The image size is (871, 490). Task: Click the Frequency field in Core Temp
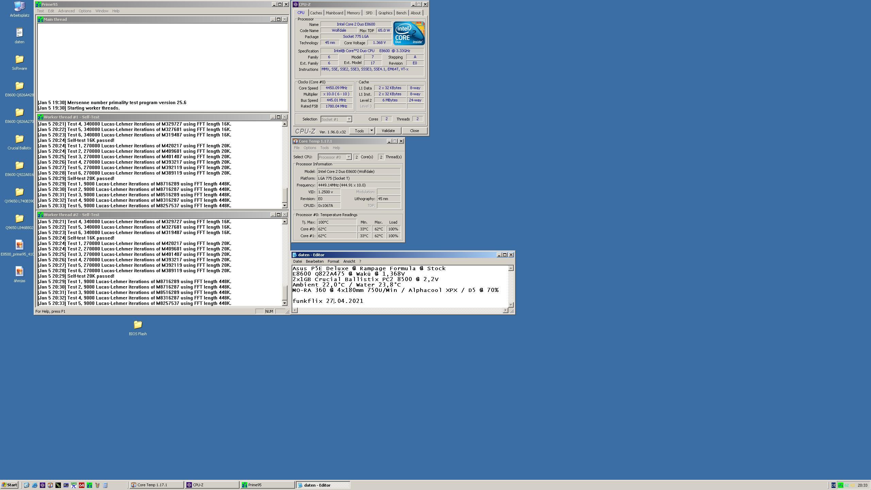359,185
